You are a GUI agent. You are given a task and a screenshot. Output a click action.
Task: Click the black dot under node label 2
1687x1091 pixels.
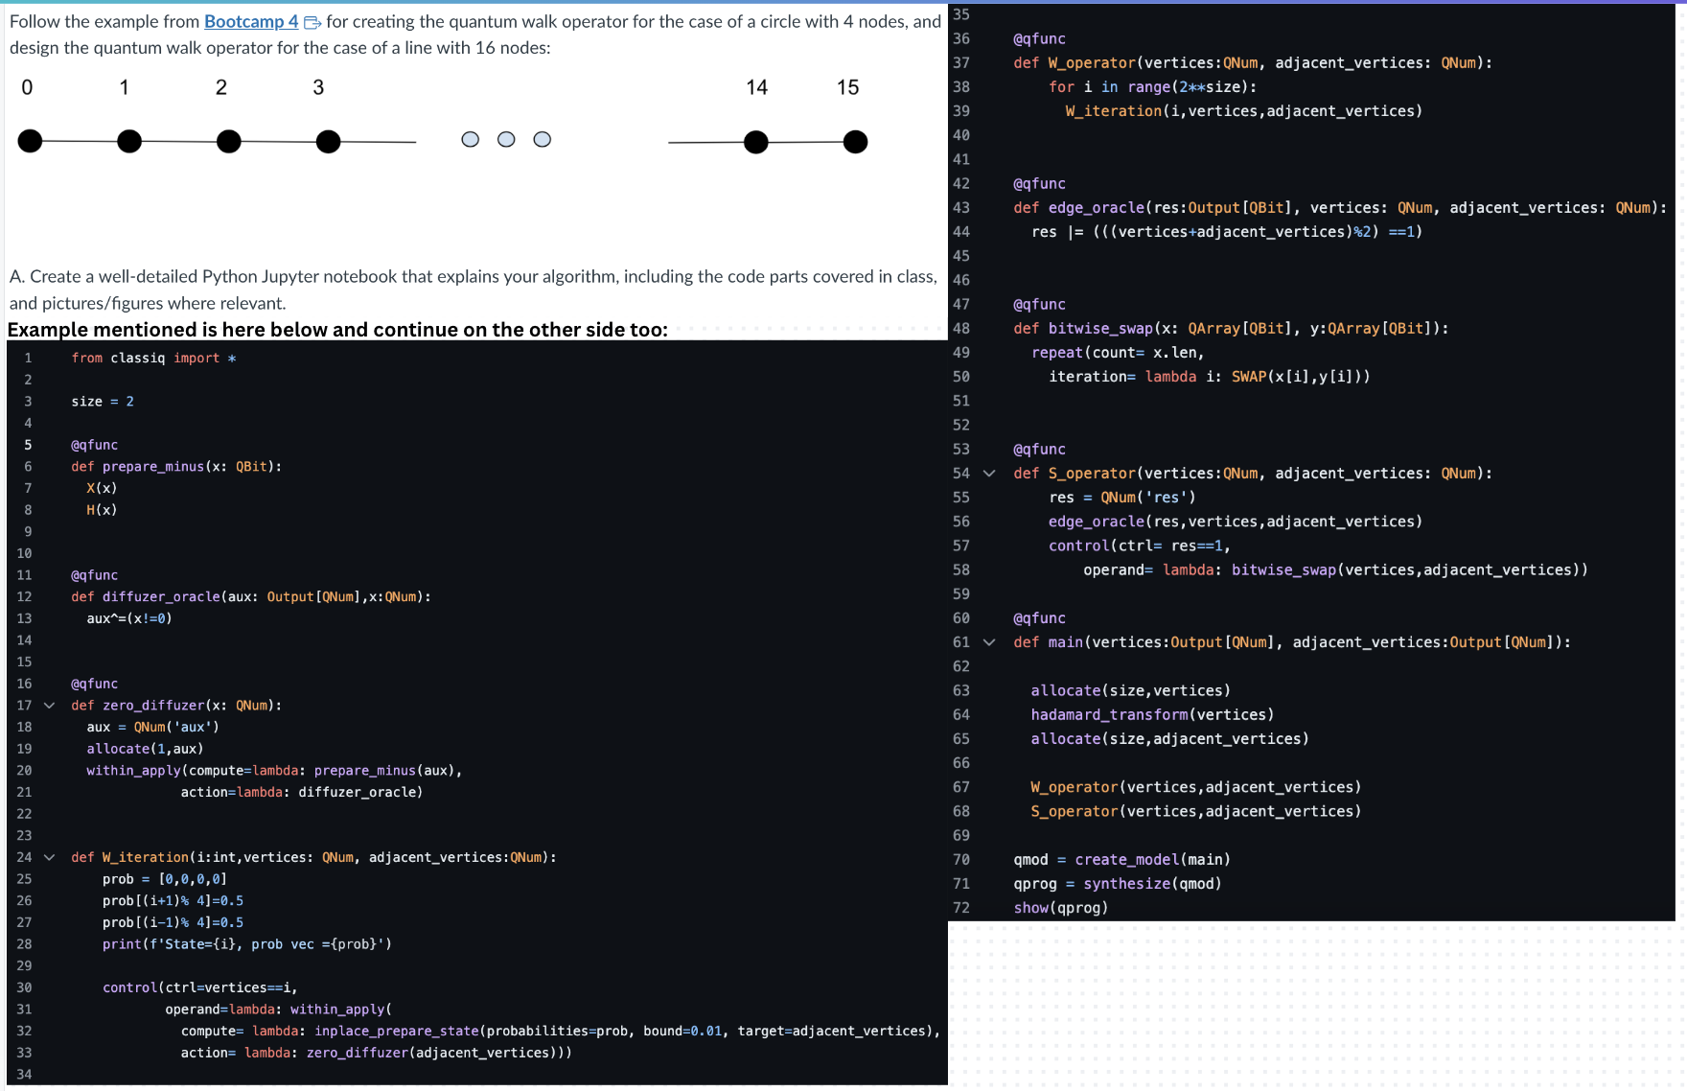coord(229,142)
